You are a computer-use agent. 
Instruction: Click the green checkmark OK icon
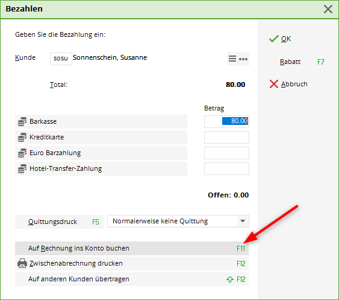point(274,39)
